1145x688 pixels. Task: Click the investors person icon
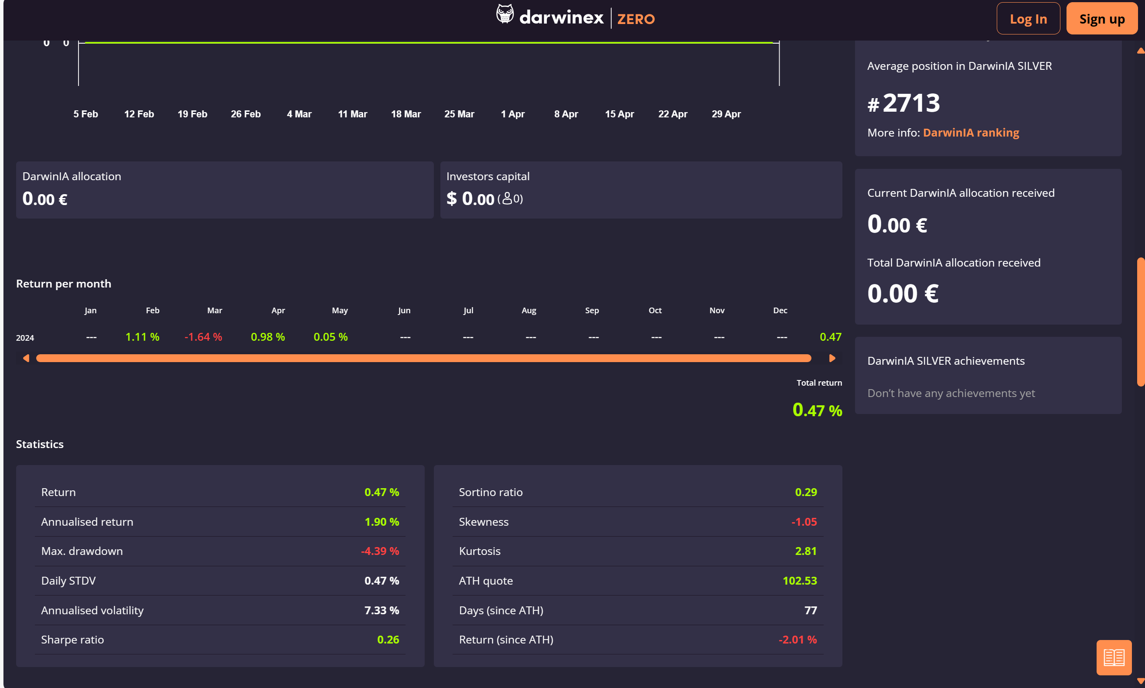click(x=507, y=199)
